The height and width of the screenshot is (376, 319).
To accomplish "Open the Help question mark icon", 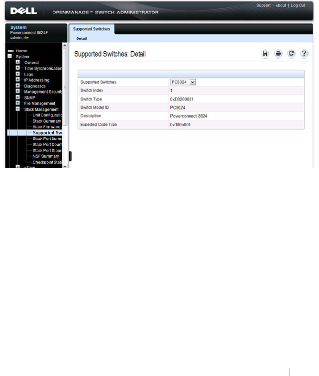I will point(304,54).
